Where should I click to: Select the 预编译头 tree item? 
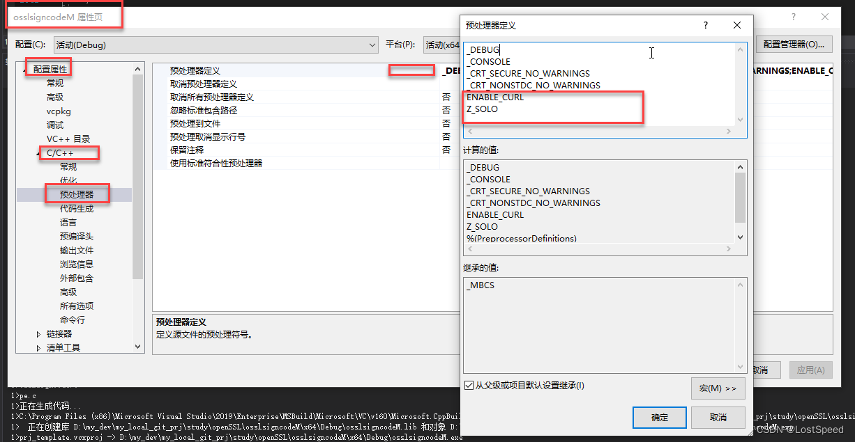(77, 237)
